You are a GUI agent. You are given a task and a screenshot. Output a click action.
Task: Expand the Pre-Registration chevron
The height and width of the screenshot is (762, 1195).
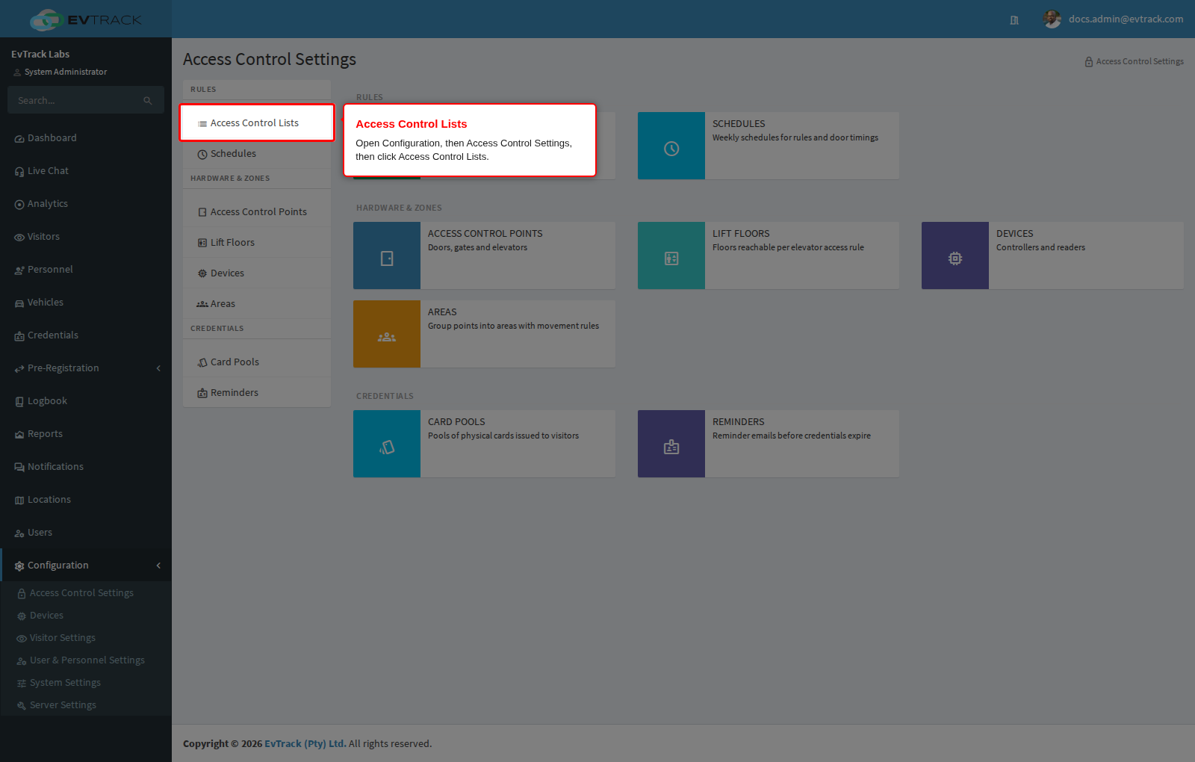tap(158, 368)
